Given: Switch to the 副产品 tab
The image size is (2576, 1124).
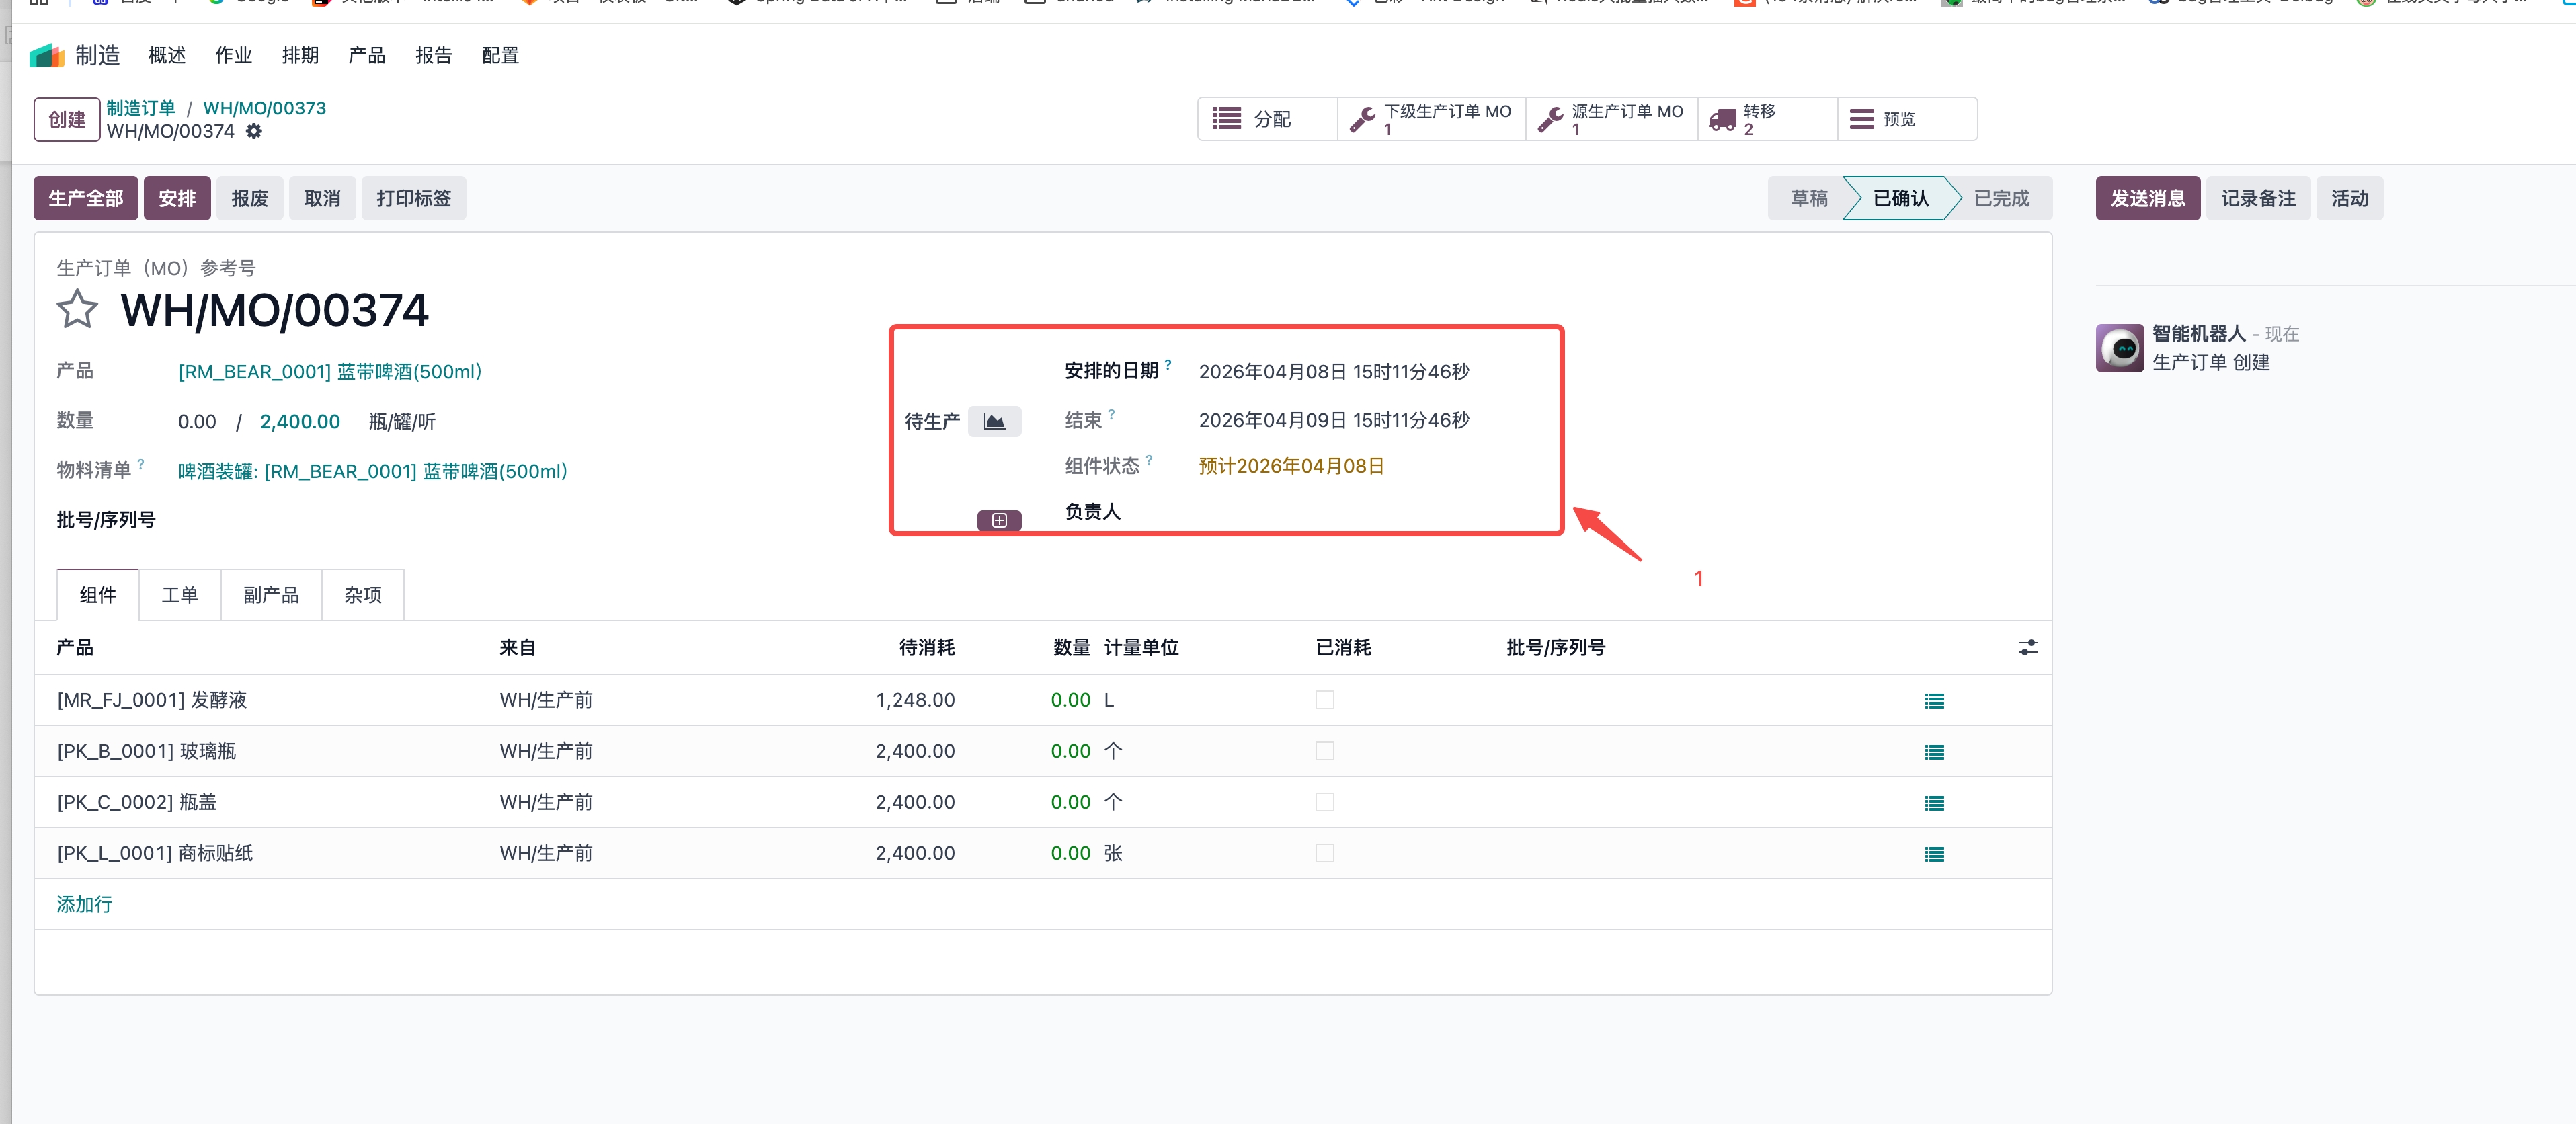Looking at the screenshot, I should click(271, 595).
